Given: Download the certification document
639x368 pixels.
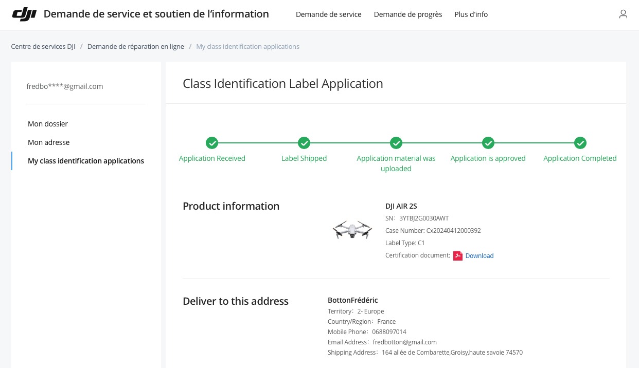Looking at the screenshot, I should coord(480,256).
